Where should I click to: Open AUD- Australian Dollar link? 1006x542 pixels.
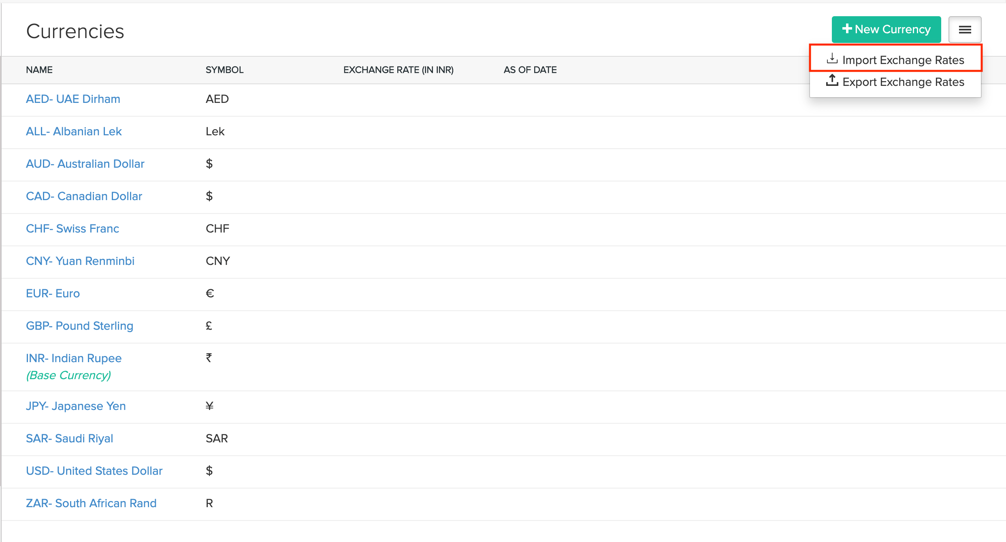85,164
